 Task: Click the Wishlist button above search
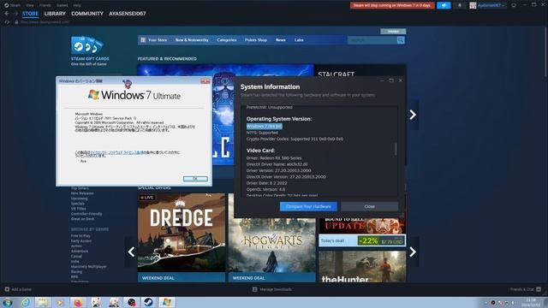[x=393, y=32]
